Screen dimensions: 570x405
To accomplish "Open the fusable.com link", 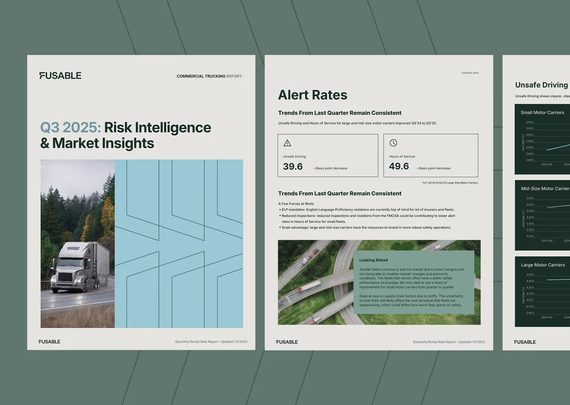I will coord(470,73).
